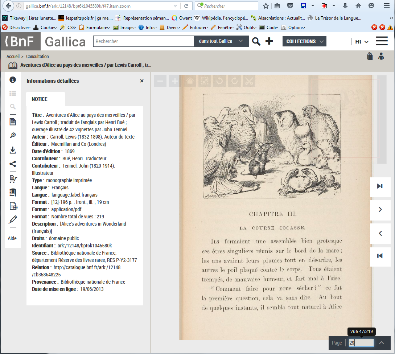Click the scissors crop tool in viewer toolbar
The width and height of the screenshot is (395, 354).
click(x=249, y=81)
